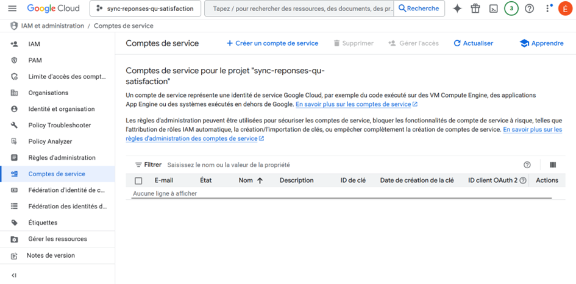
Task: Focus the top resource search field
Action: 299,9
